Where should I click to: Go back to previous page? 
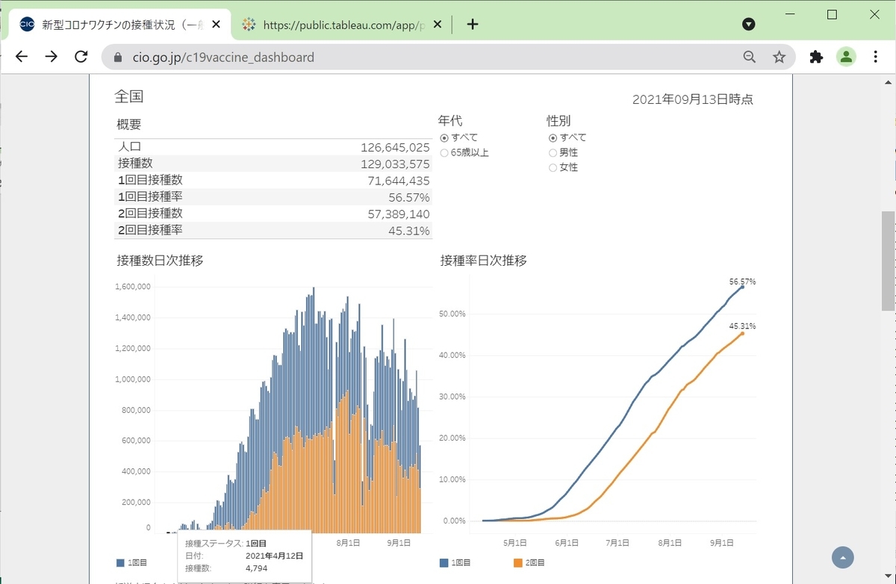(22, 57)
